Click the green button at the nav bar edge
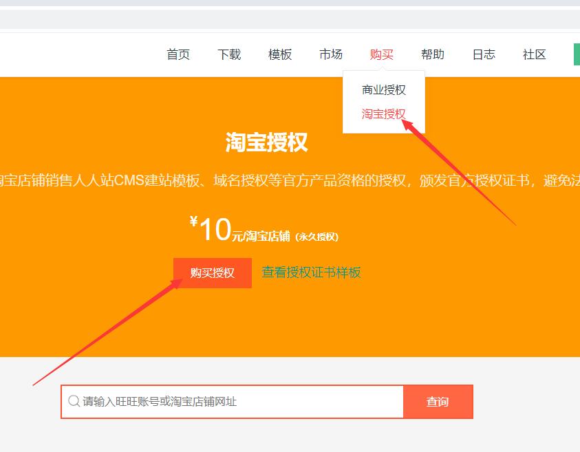The image size is (580, 452). [x=577, y=54]
